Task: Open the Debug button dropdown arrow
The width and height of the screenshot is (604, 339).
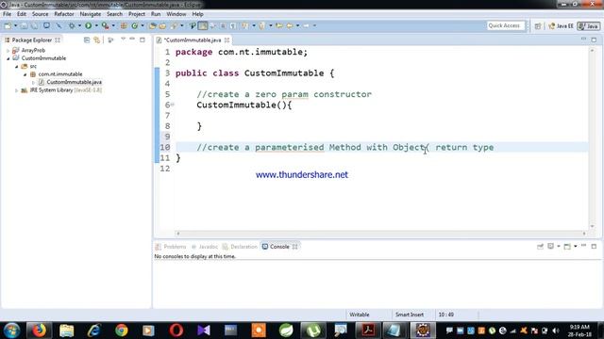Action: click(x=79, y=25)
